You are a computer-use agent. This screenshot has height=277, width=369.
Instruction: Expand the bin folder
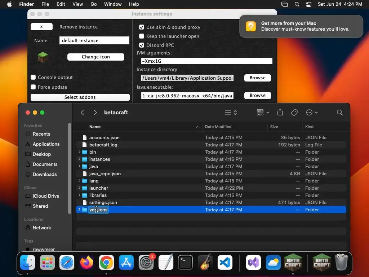click(79, 152)
